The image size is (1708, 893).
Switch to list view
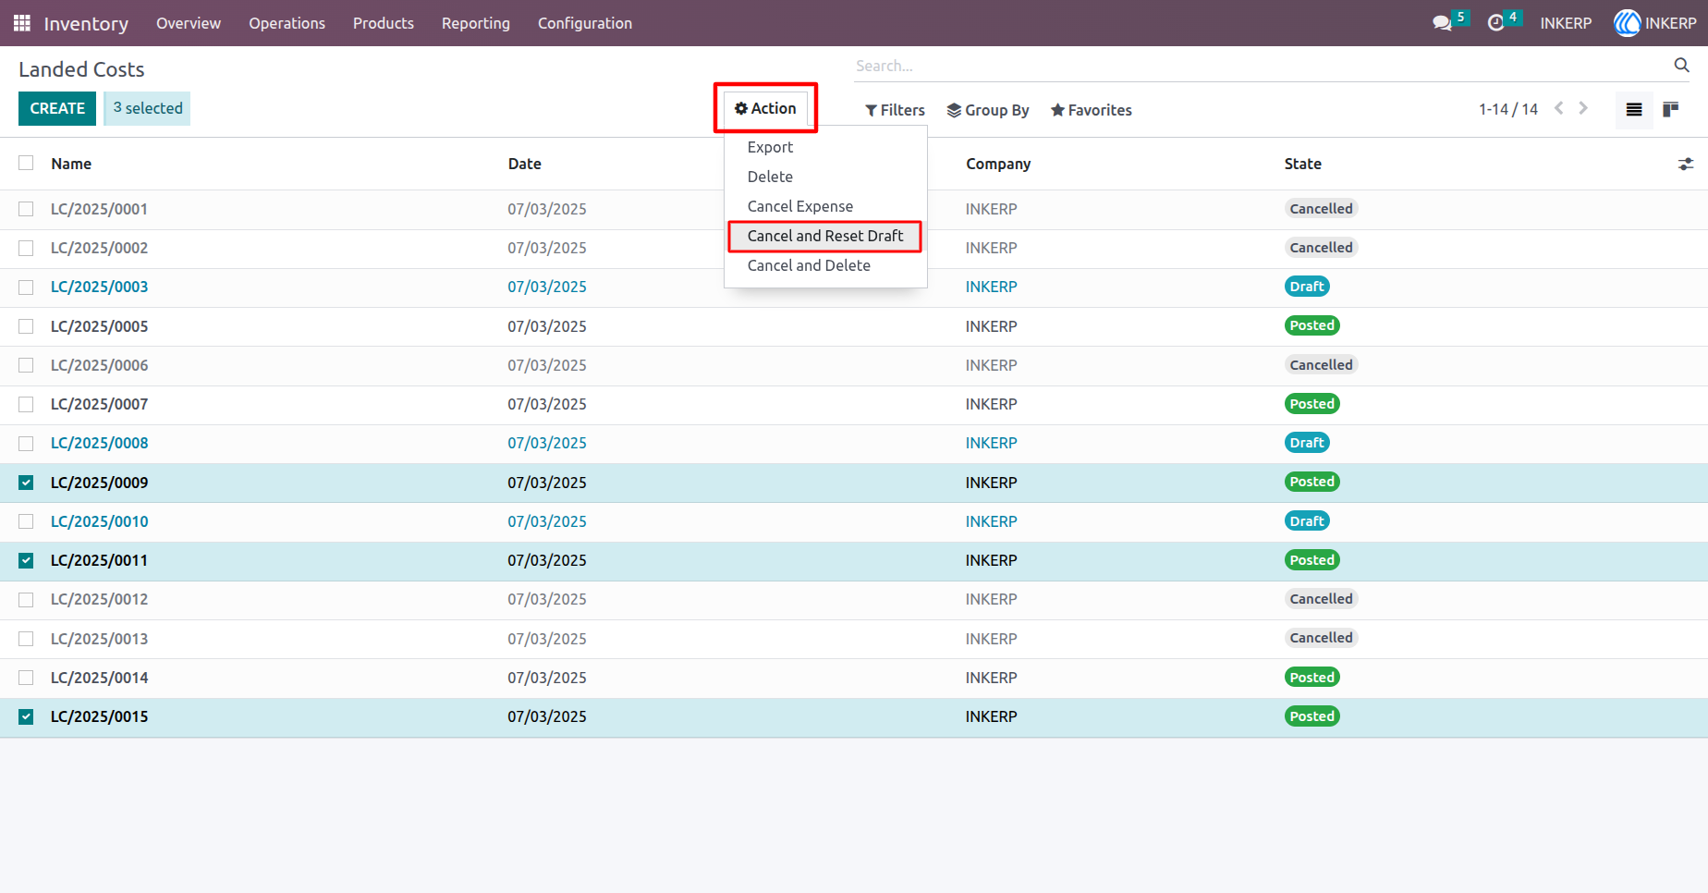[x=1634, y=109]
